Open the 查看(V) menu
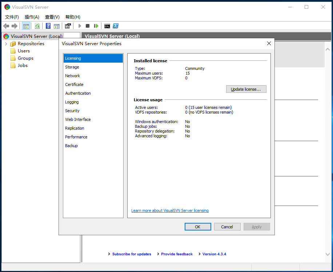The image size is (333, 272). pos(52,17)
